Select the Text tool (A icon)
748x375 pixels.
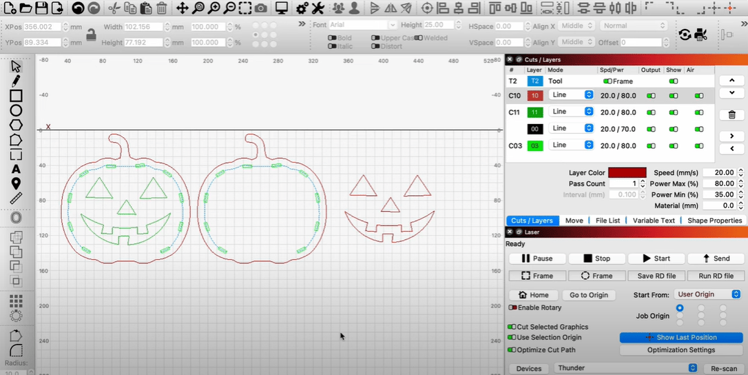click(16, 169)
